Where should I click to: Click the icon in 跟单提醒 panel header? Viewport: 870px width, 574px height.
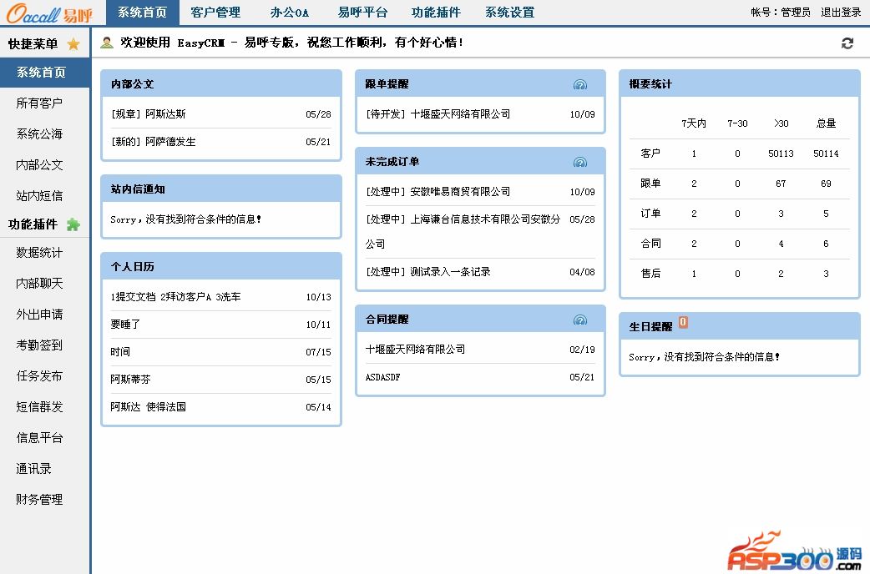click(x=580, y=84)
